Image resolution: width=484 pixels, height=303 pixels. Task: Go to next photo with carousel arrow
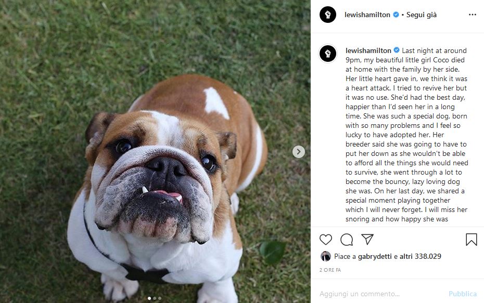[299, 152]
